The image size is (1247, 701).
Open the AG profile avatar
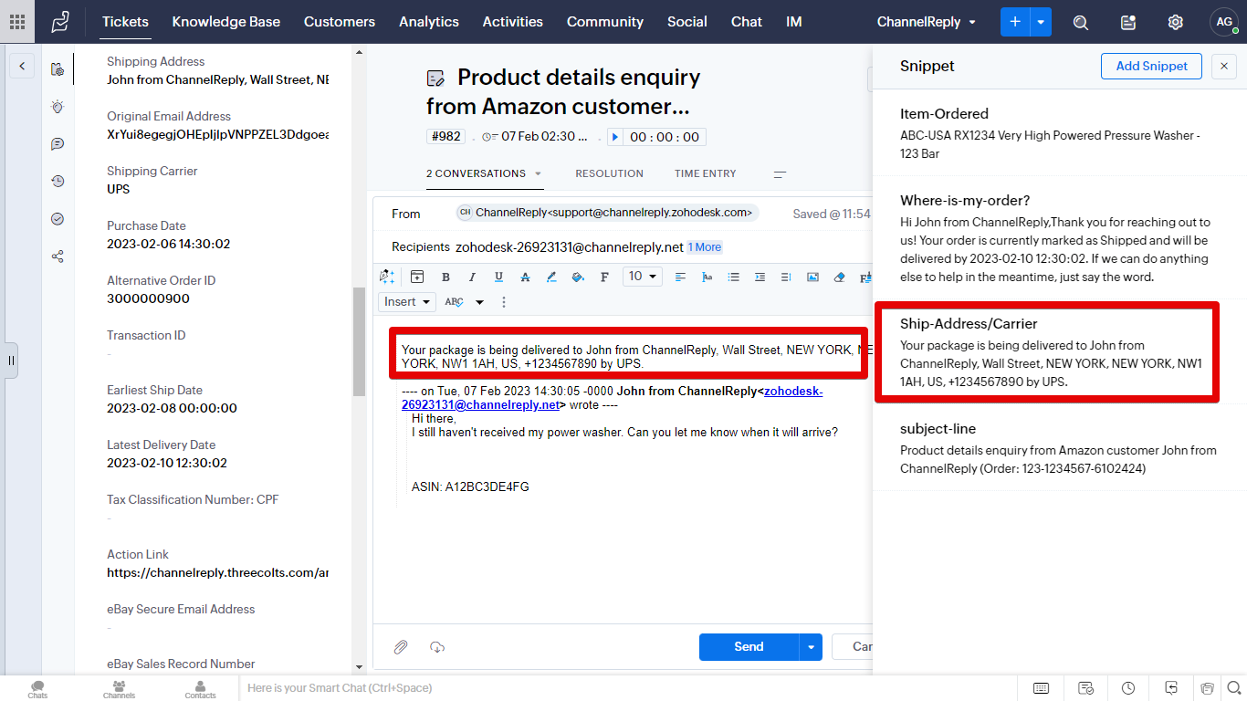pos(1224,22)
